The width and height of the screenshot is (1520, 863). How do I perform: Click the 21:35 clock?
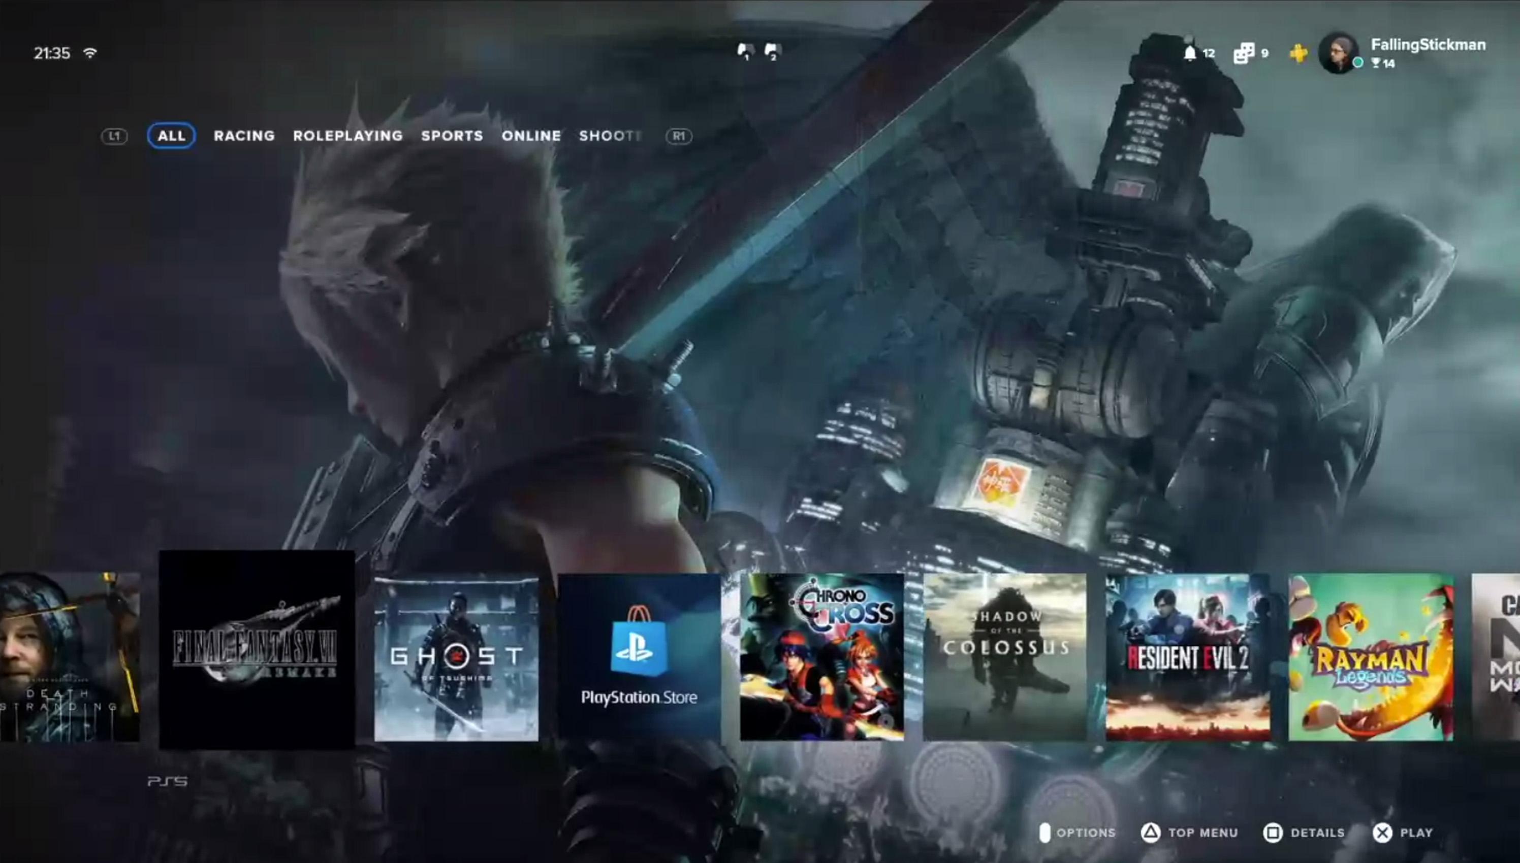pos(52,53)
